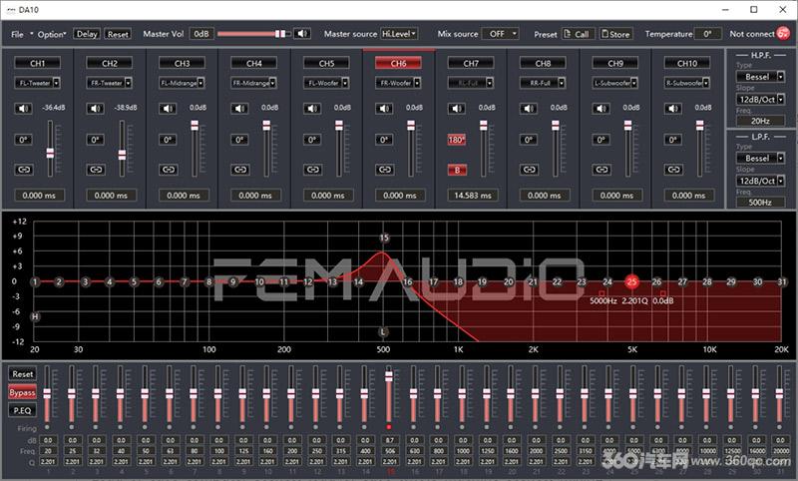
Task: Select EQ node 15 on the graph
Action: pos(384,238)
